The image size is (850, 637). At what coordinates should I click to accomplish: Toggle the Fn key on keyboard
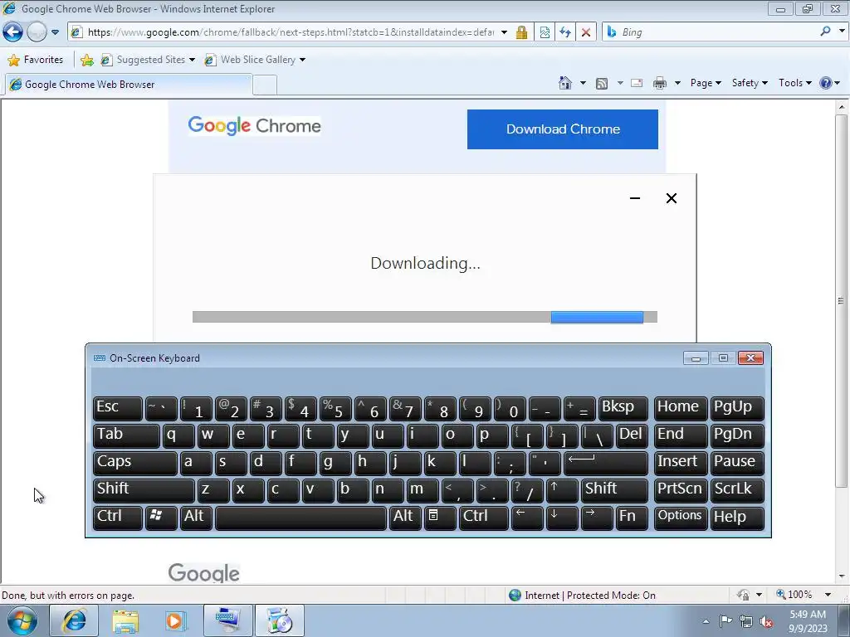[632, 518]
